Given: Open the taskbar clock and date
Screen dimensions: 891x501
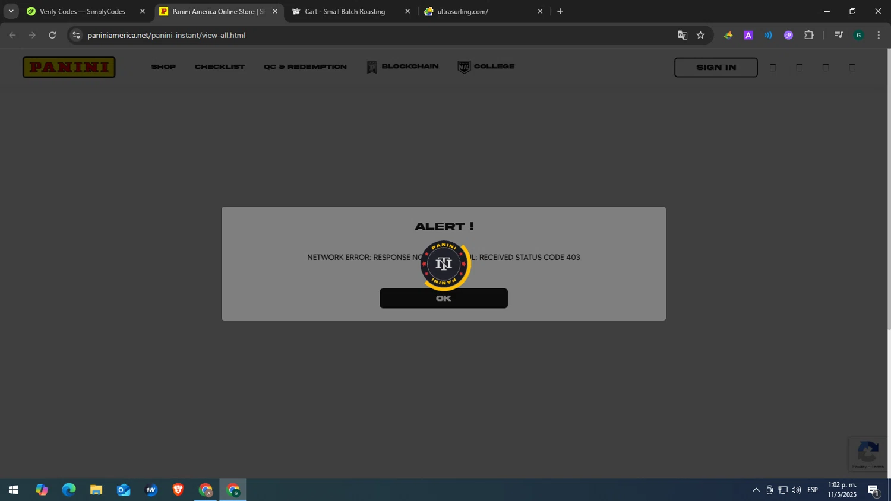Looking at the screenshot, I should coord(842,490).
